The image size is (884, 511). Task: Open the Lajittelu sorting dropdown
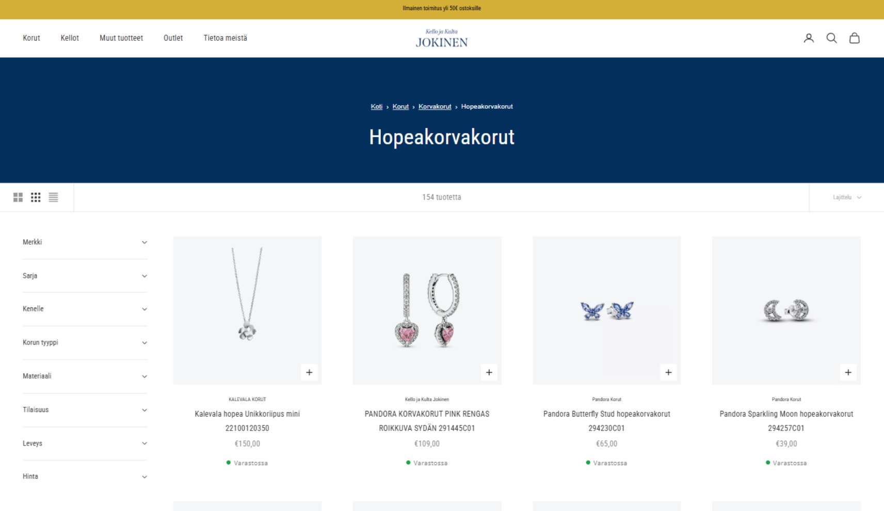pyautogui.click(x=847, y=197)
